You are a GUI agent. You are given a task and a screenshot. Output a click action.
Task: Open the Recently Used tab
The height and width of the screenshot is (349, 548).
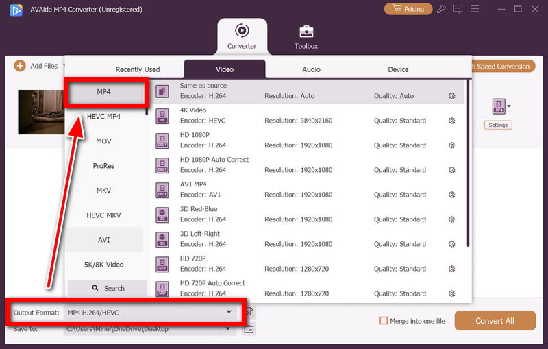click(138, 69)
